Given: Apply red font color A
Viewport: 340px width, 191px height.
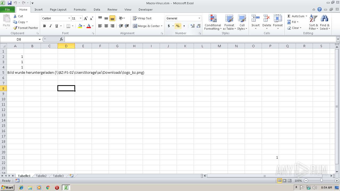Looking at the screenshot, I should [x=89, y=26].
